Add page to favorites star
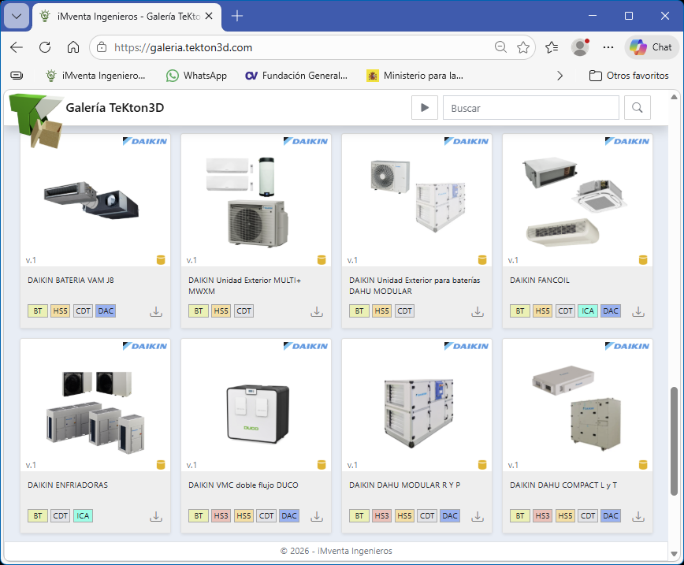Screen dimensions: 684x565 coord(523,47)
